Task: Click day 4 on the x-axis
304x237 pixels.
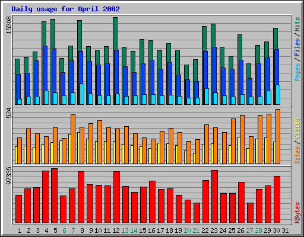Action: click(46, 230)
